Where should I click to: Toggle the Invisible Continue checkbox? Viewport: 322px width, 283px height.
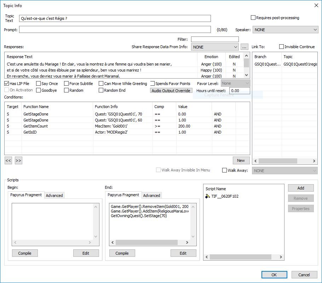pyautogui.click(x=281, y=47)
